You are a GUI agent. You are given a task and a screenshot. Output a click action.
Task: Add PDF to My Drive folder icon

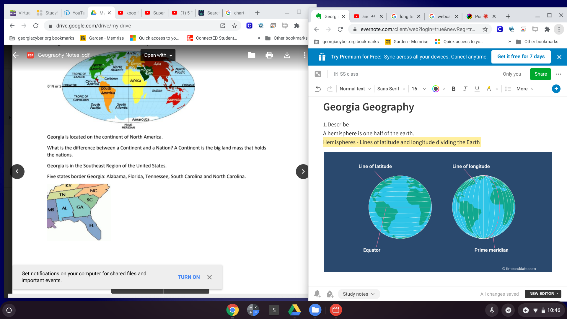click(251, 55)
